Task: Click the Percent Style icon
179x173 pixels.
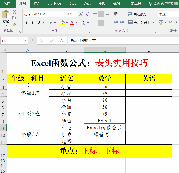Action: point(170,23)
